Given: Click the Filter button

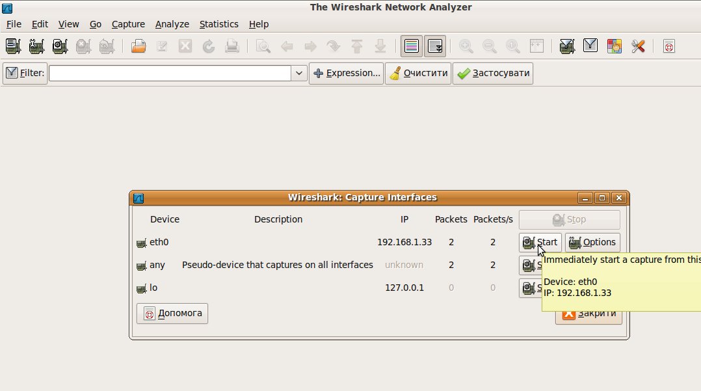Looking at the screenshot, I should coord(25,73).
